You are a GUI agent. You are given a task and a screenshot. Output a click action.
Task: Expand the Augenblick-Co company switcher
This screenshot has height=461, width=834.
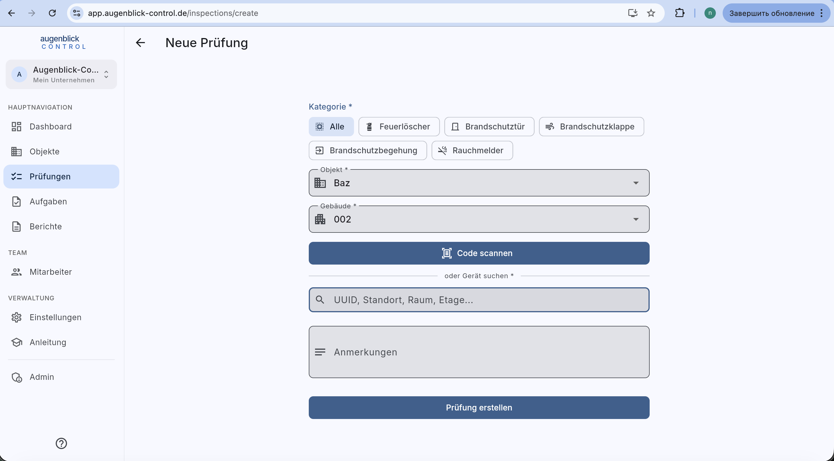click(61, 74)
